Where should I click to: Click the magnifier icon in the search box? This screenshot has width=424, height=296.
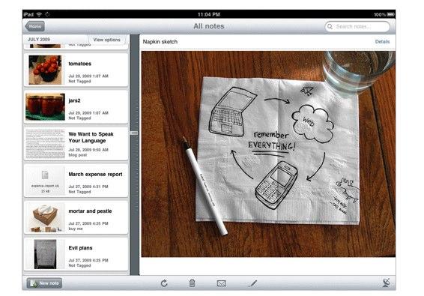[330, 26]
